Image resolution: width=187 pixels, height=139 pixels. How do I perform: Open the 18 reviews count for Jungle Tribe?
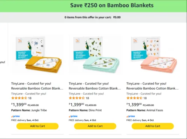click(x=30, y=98)
